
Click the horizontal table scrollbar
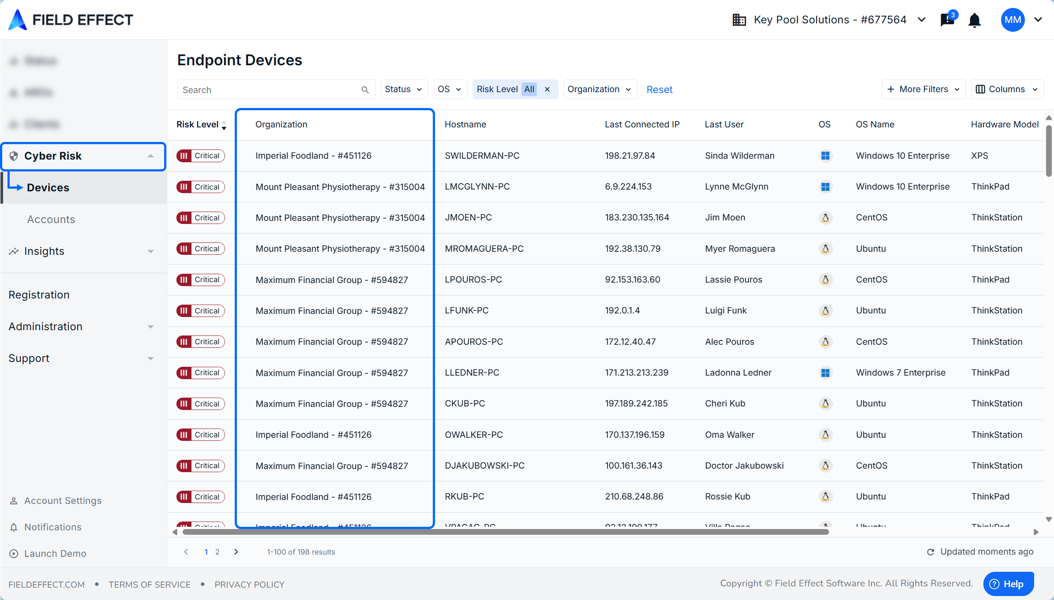(505, 532)
